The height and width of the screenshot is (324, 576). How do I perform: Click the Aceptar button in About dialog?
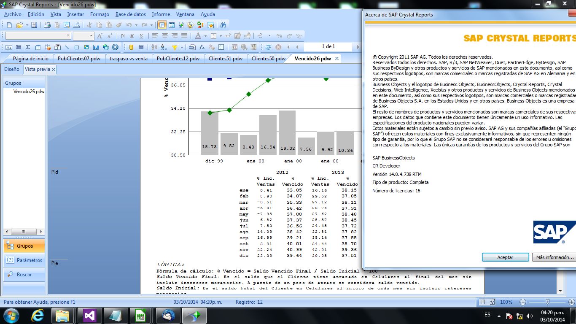(x=505, y=257)
